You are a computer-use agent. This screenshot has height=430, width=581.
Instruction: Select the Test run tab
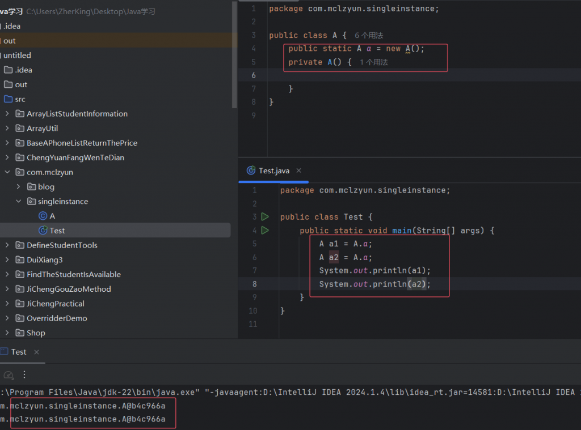tap(19, 352)
